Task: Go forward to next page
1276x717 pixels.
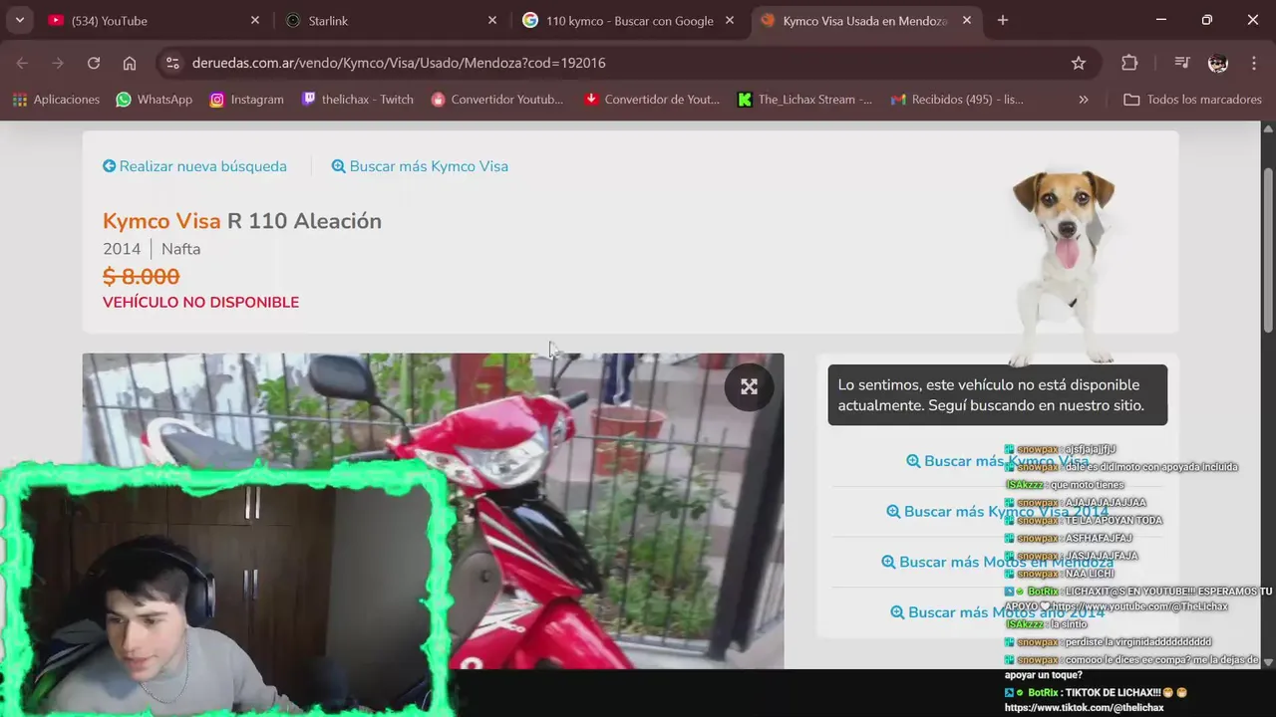Action: click(58, 63)
